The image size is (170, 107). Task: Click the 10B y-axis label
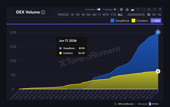[13, 61]
